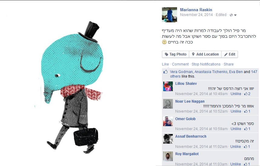Screen dimensions: 260x166
Task: Click Roy Margaliot's avatar
Action: tap(168, 156)
